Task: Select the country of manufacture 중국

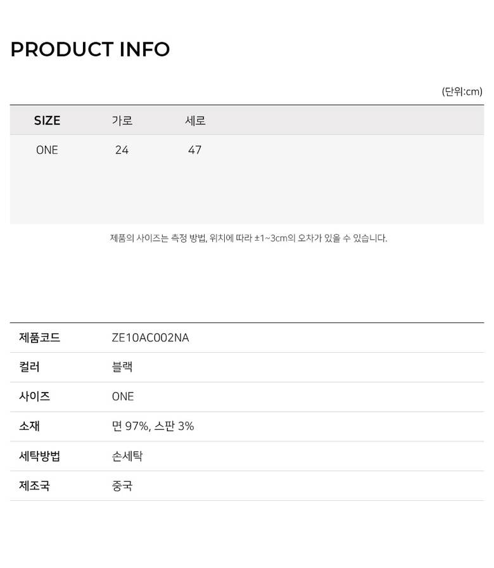Action: click(122, 486)
